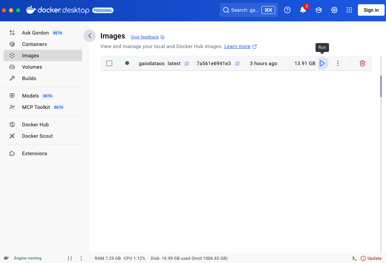Click the Containers cube icon

12,44
